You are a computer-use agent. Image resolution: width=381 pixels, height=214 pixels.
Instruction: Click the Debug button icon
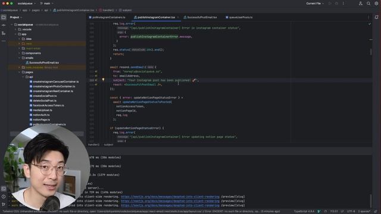336,4
